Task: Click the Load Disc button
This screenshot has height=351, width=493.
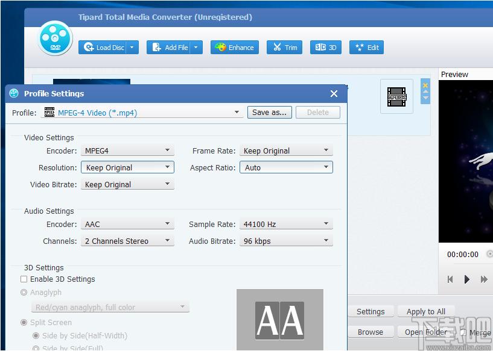Action: 103,48
